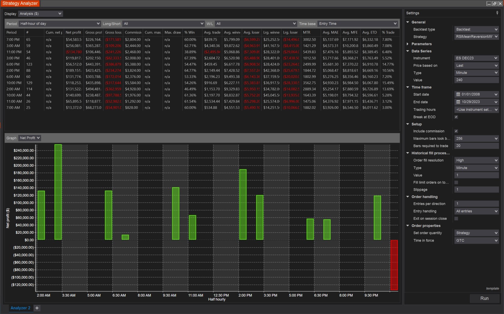Expand the Parameters section

(408, 44)
